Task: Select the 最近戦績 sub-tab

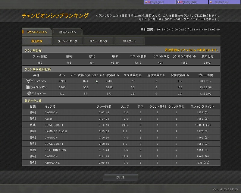Action: pyautogui.click(x=37, y=41)
